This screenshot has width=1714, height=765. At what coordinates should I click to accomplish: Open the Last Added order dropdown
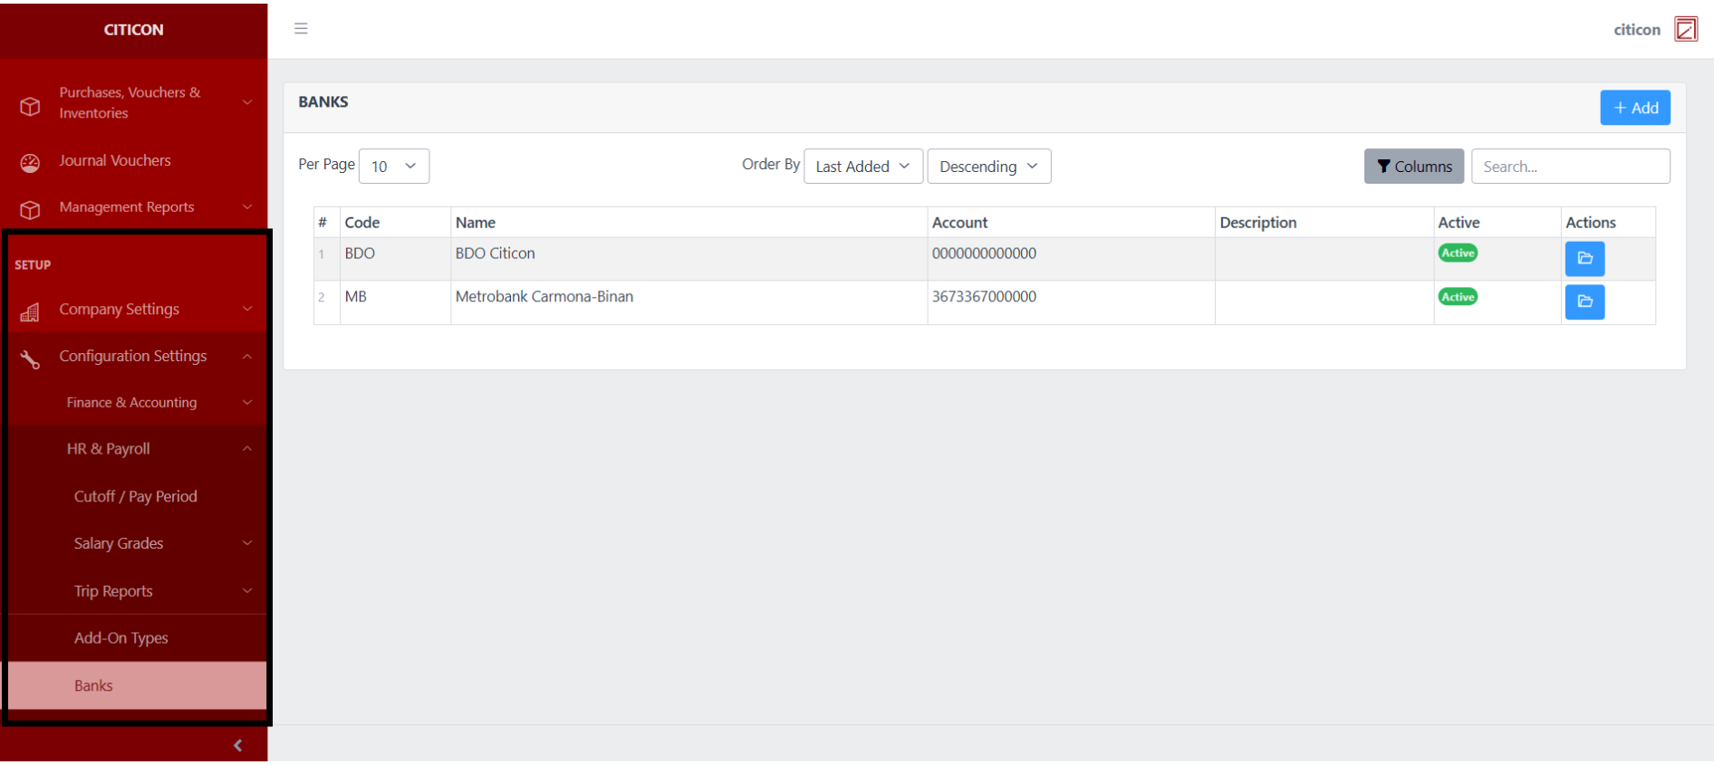[862, 167]
